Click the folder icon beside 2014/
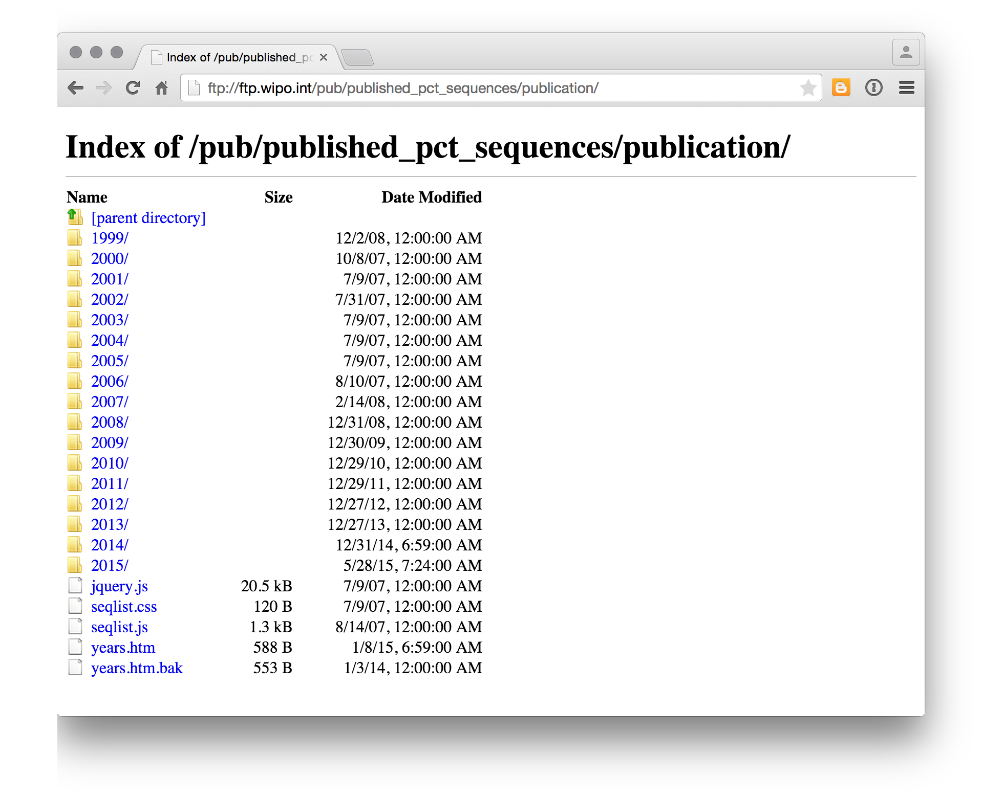The width and height of the screenshot is (982, 798). click(x=75, y=544)
